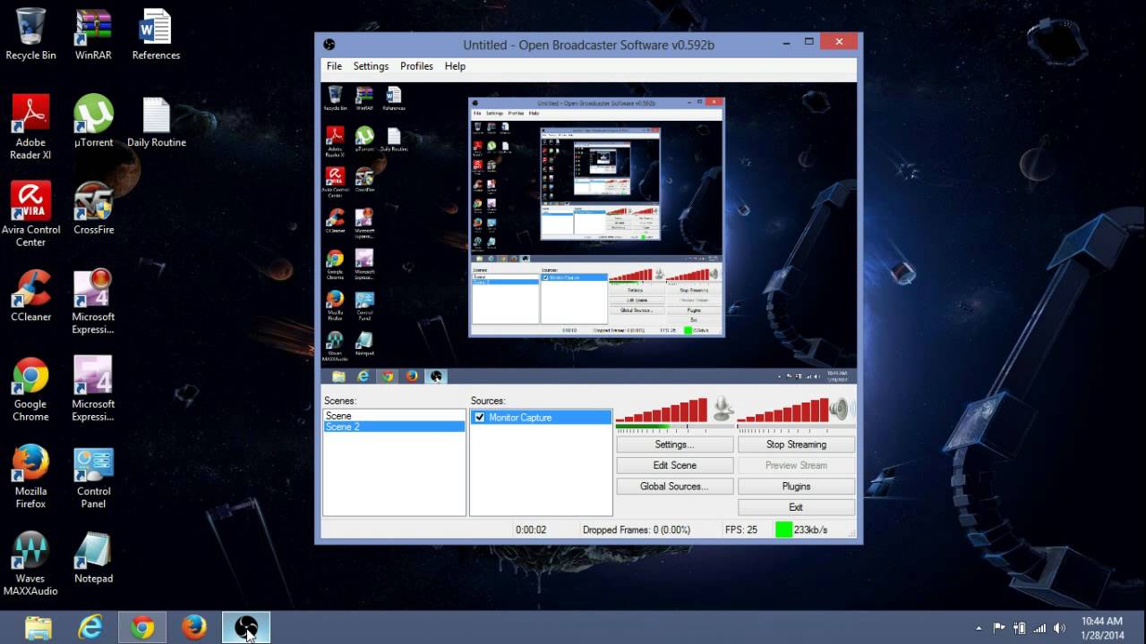Viewport: 1146px width, 644px height.
Task: Uncheck the Monitor Capture source checkbox
Action: click(x=480, y=418)
